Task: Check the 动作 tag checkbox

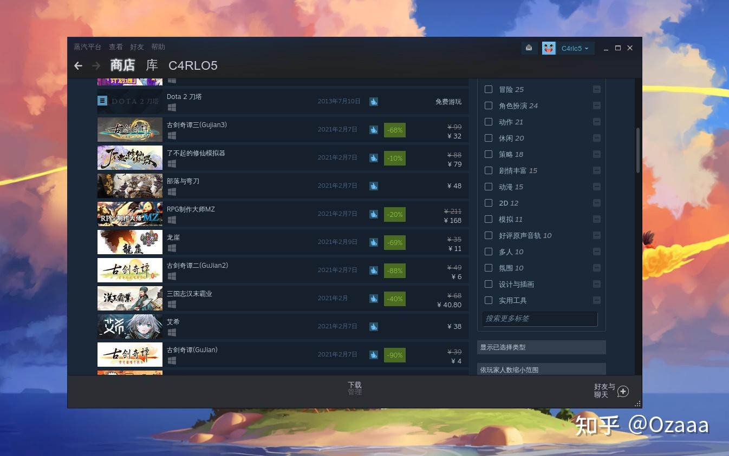Action: tap(489, 122)
